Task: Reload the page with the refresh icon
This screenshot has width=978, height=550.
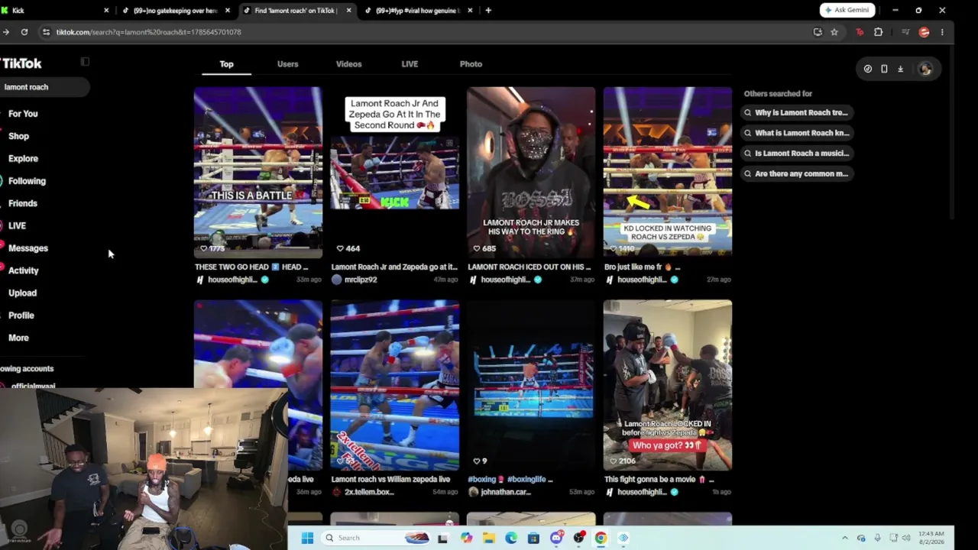Action: [24, 32]
